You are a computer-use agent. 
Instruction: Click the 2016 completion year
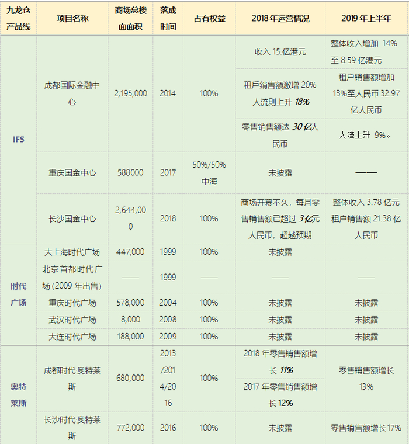tap(168, 428)
